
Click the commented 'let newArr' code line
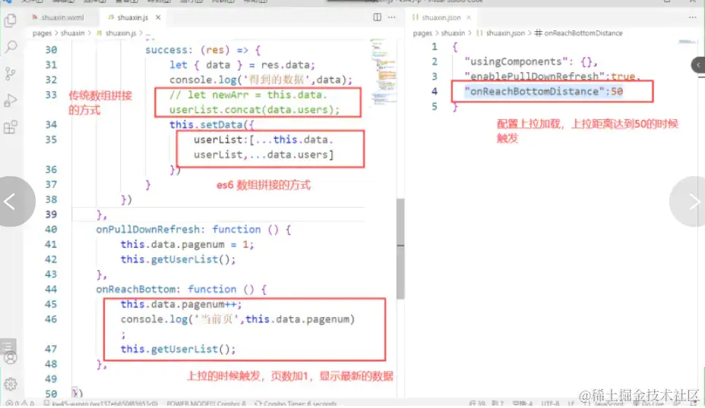coord(248,95)
